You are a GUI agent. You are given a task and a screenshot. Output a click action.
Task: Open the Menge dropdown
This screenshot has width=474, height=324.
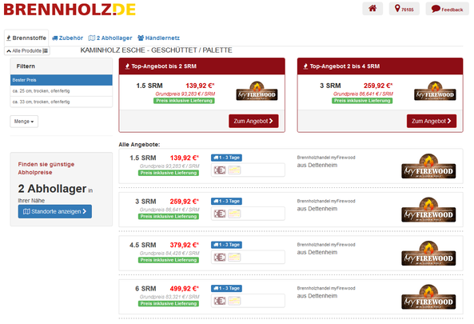pyautogui.click(x=24, y=122)
